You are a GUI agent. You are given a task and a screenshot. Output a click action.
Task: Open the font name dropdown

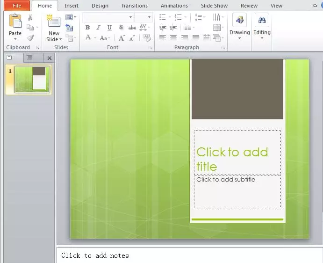[x=130, y=17]
